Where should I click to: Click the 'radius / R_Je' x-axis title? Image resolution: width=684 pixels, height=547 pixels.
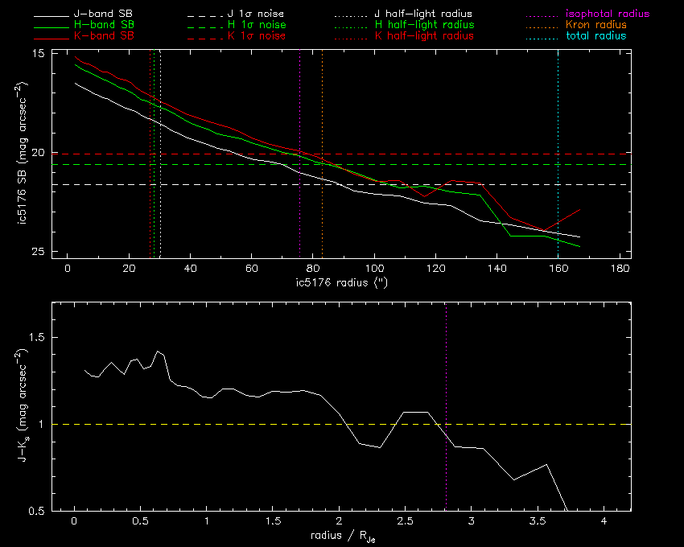click(341, 536)
